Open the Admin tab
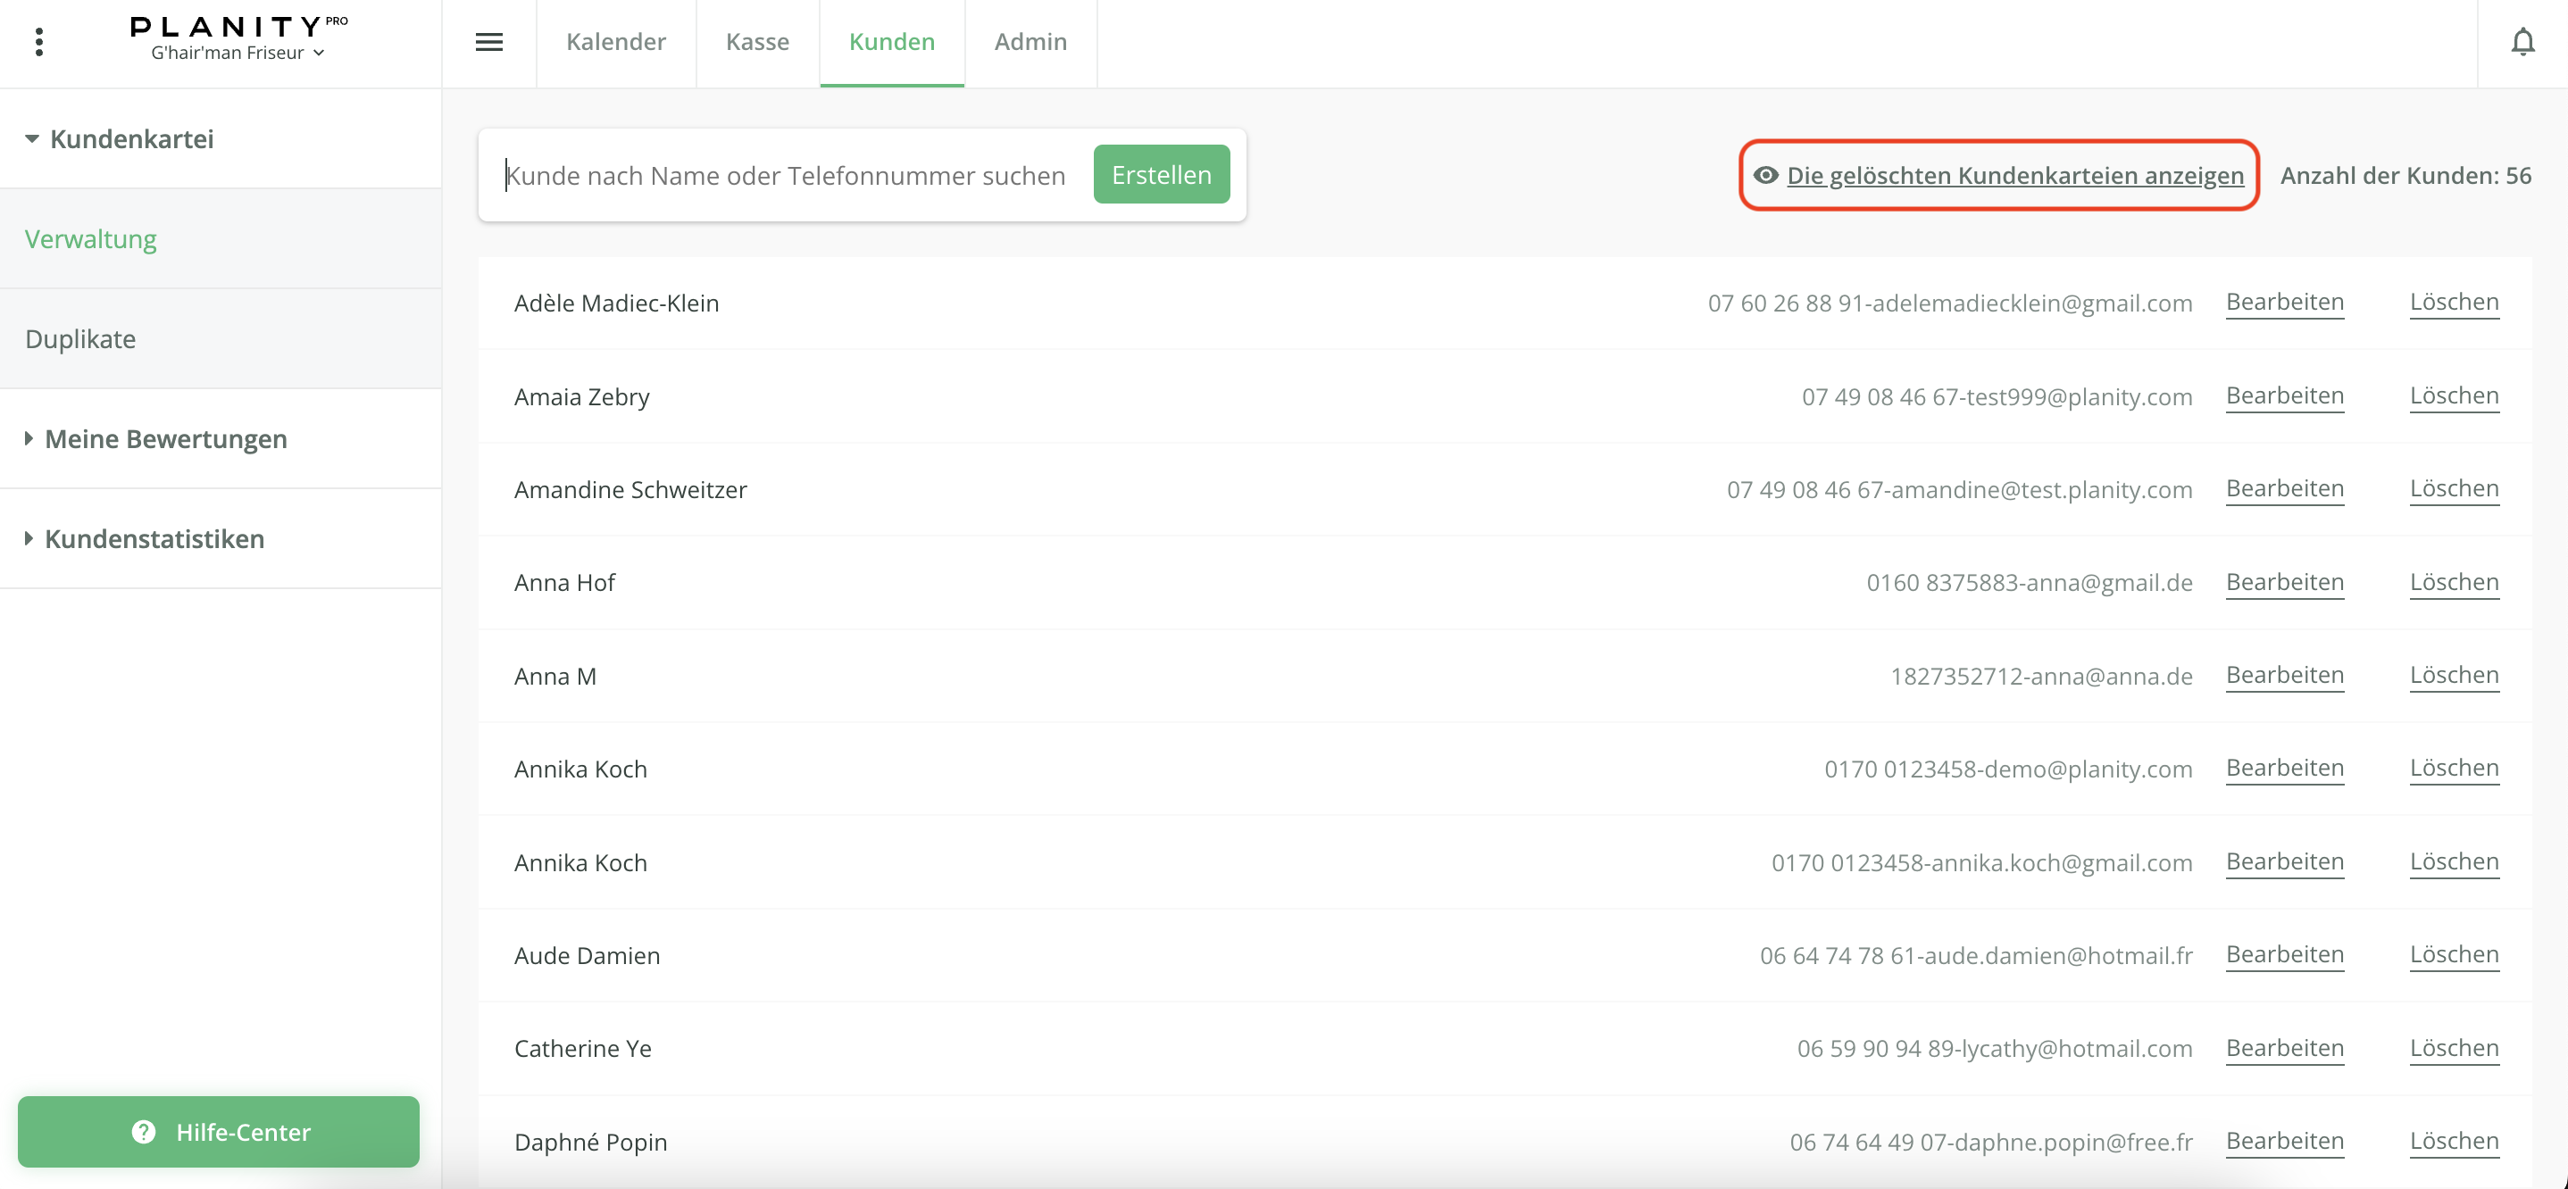This screenshot has width=2568, height=1189. [x=1030, y=42]
